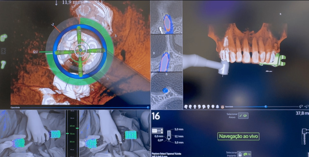Click the green implant 16 icon
Viewport: 309px width, 157px height.
[x=247, y=154]
